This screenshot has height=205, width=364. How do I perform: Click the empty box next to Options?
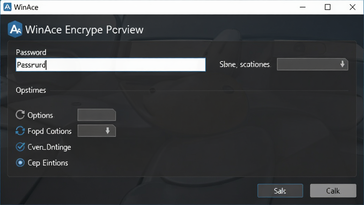(x=97, y=115)
